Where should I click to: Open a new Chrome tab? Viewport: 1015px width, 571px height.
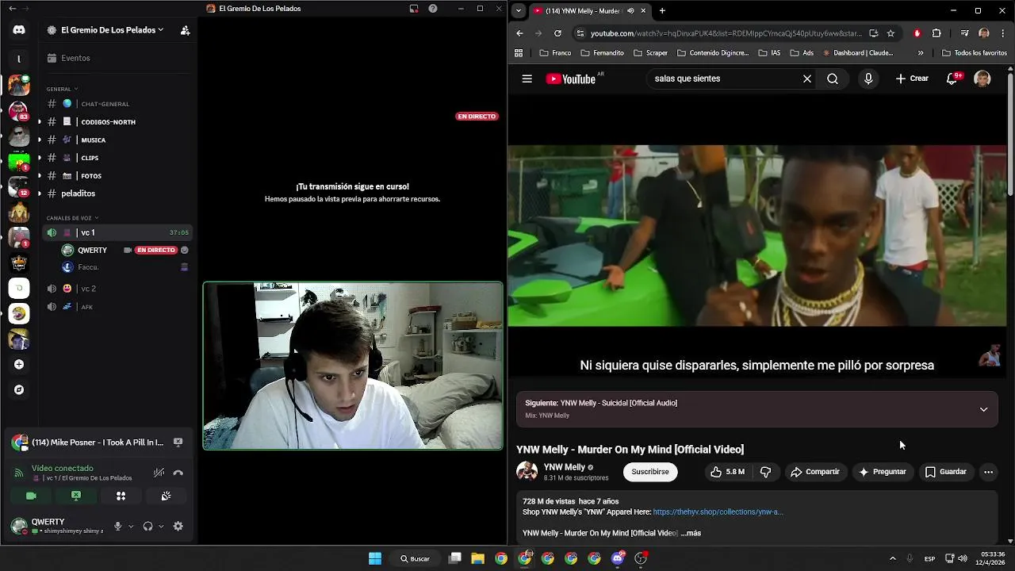[662, 10]
